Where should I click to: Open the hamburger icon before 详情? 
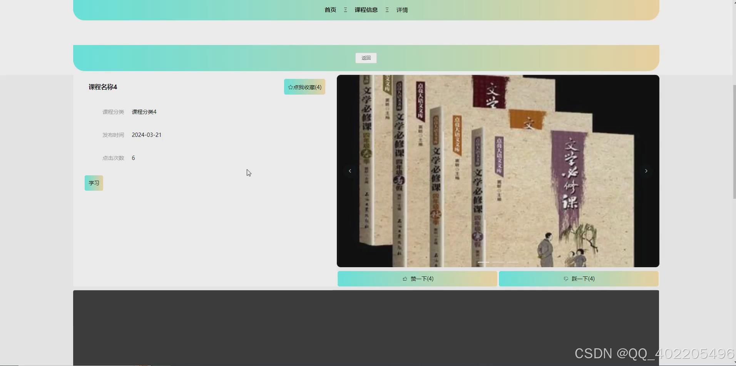pyautogui.click(x=387, y=10)
